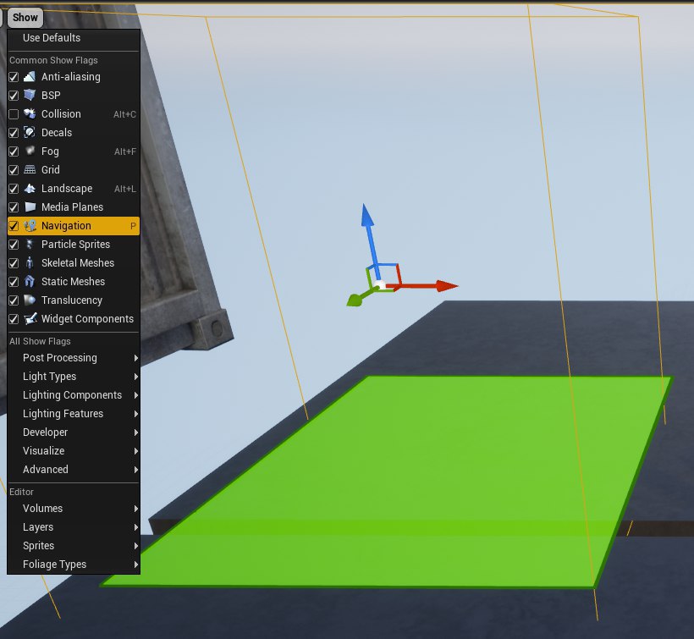
Task: Select the Post Processing menu label
Action: point(60,358)
